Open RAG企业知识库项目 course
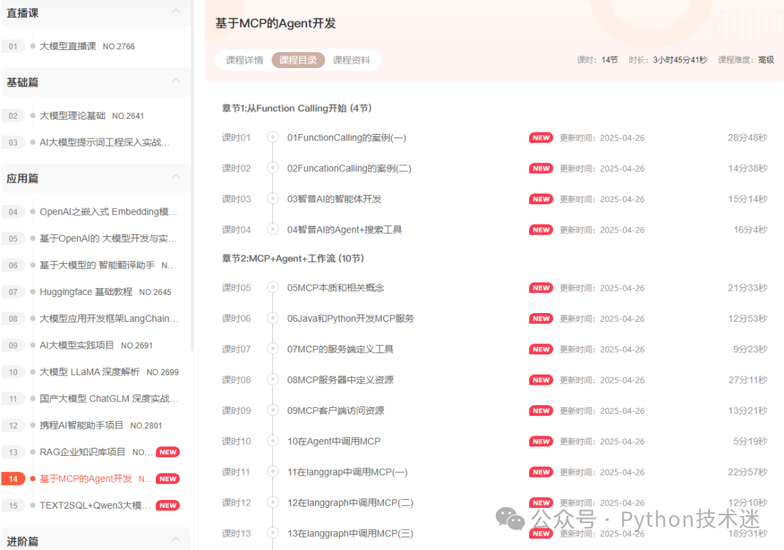The width and height of the screenshot is (784, 550). point(96,452)
